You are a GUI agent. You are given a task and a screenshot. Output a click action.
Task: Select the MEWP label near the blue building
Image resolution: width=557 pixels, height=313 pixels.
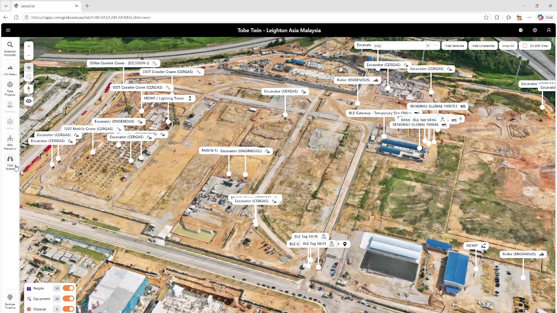point(476,246)
